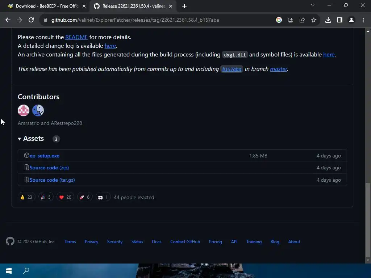Open the API footer link
Screen dimensions: 371x278
coord(234,242)
